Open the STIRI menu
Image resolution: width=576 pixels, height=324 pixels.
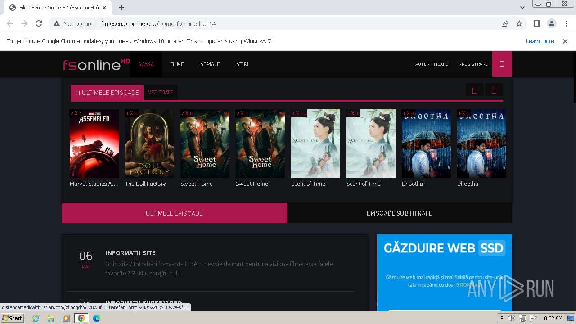(x=242, y=64)
